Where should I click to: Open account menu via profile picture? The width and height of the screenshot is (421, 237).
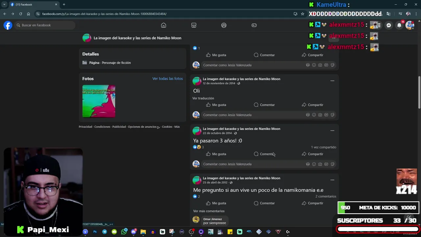tap(410, 25)
